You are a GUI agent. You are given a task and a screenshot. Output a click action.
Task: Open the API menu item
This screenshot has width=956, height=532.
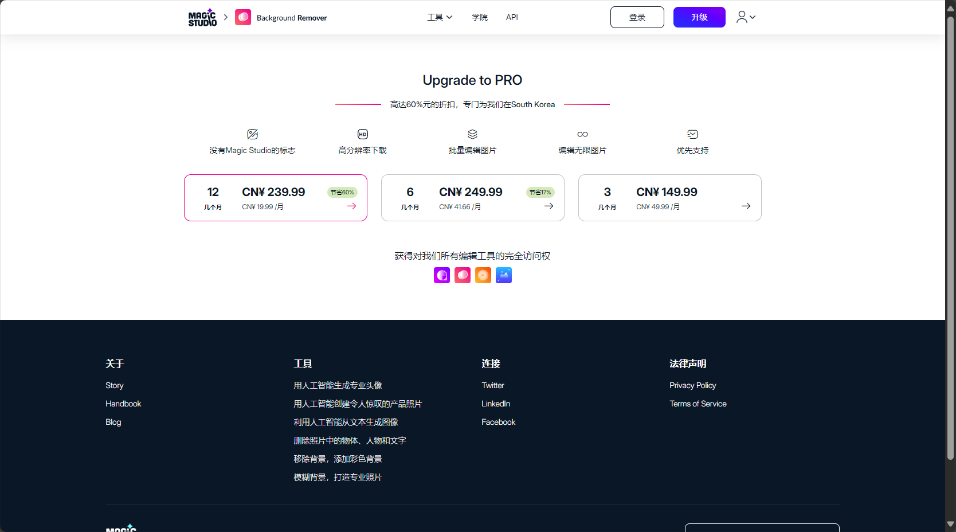click(x=512, y=17)
